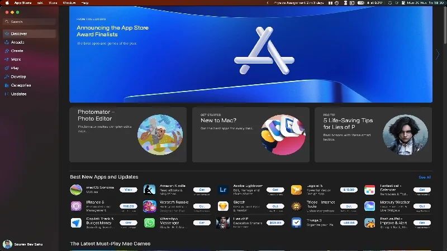Click the iFinance 5 app icon
Viewport: 447px width, 251px height.
pyautogui.click(x=76, y=206)
